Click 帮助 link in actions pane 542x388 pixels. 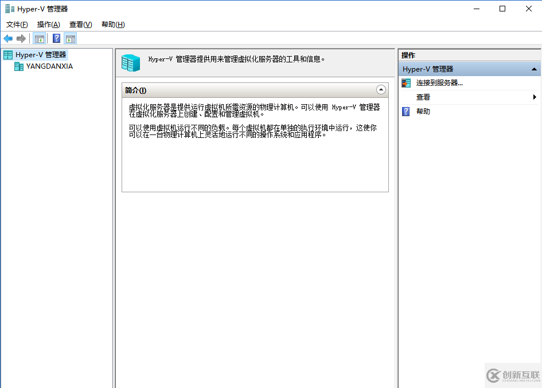click(423, 112)
